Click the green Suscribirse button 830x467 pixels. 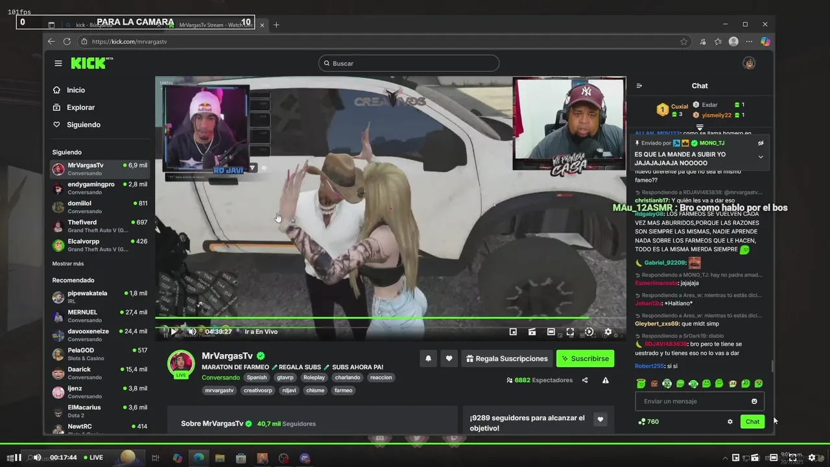tap(585, 358)
